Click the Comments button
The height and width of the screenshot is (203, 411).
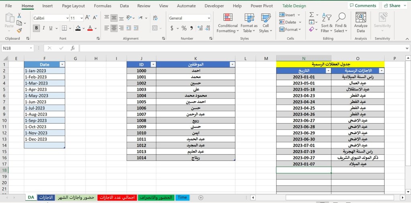click(362, 6)
